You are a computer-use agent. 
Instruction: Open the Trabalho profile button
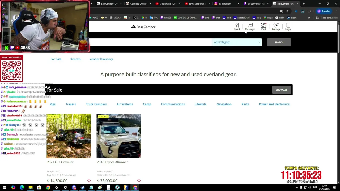(324, 11)
